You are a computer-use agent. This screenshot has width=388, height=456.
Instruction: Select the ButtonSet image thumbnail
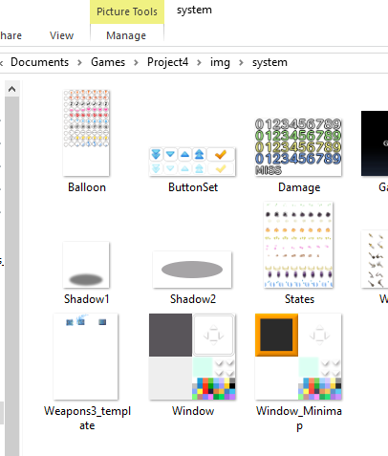point(192,162)
